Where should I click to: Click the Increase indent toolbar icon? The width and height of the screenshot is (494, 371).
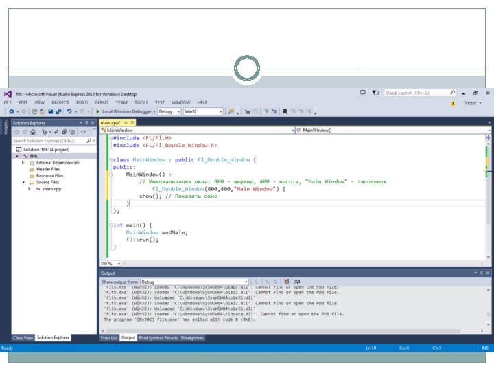(x=274, y=111)
